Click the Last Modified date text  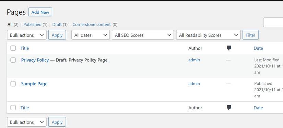(x=267, y=60)
